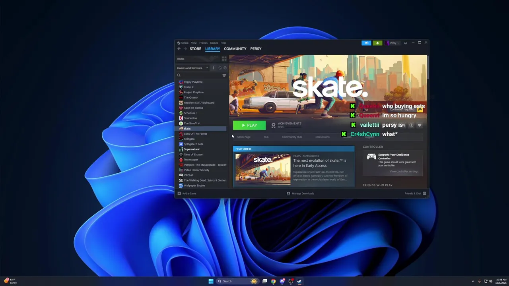Open the Games menu
Viewport: 509px width, 286px height.
point(214,43)
